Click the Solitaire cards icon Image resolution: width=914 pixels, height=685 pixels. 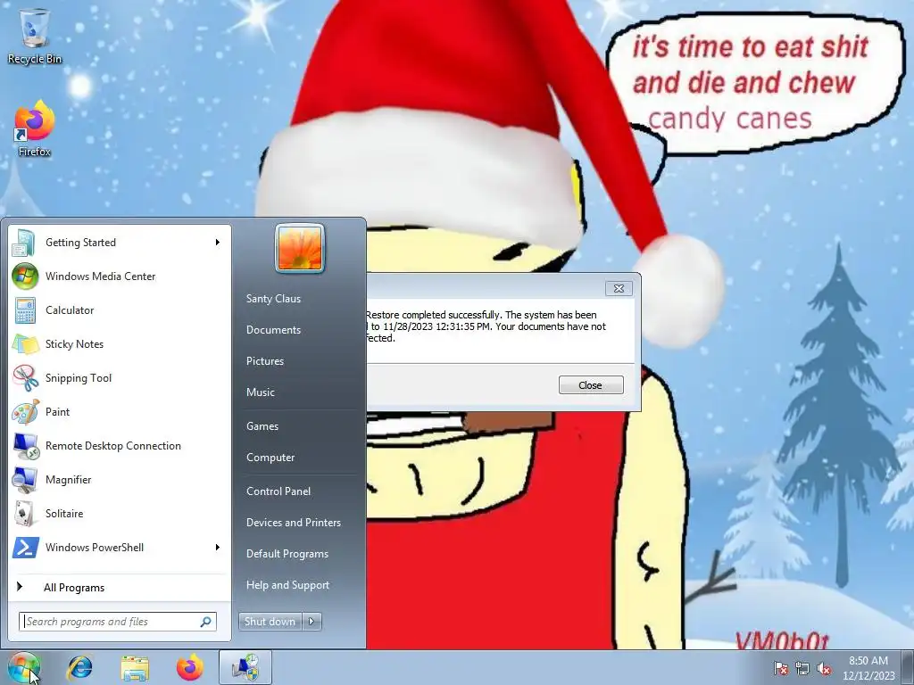24,513
